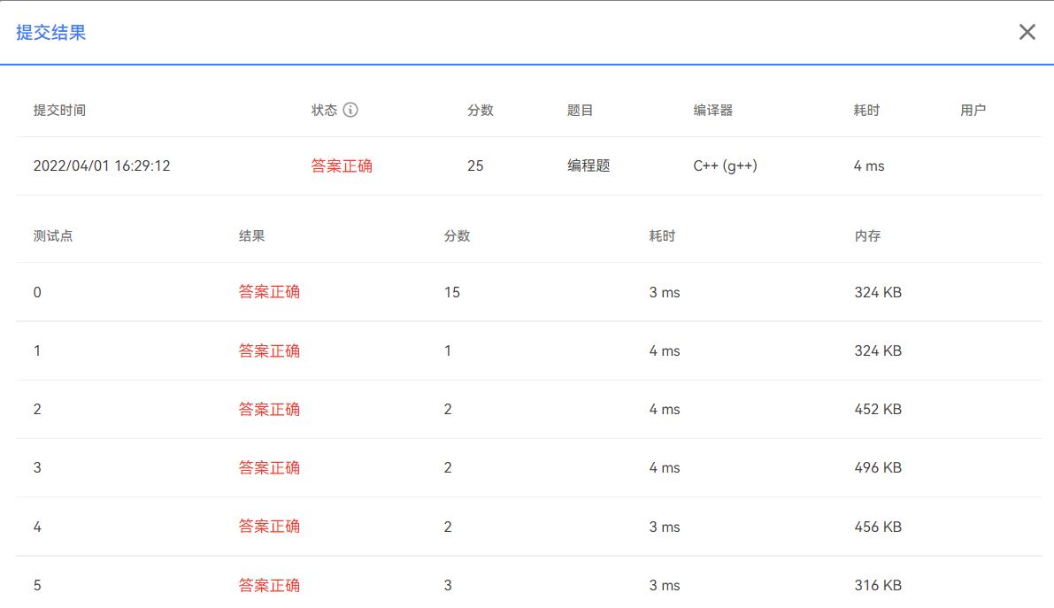Click 答案正确 result for test point 0
This screenshot has width=1054, height=608.
(269, 292)
